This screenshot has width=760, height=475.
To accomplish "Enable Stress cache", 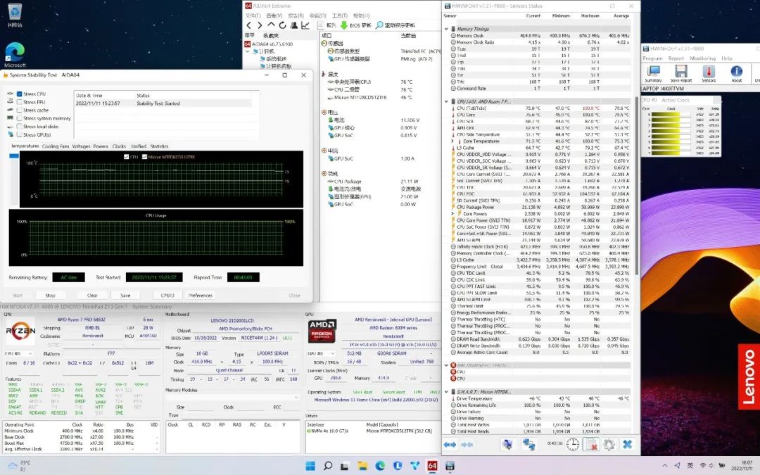I will point(20,110).
